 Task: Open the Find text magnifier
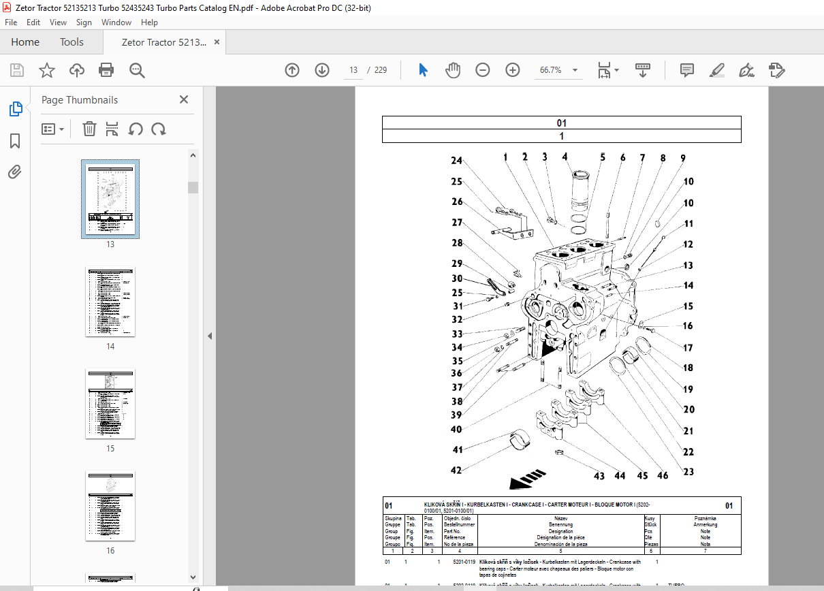137,70
